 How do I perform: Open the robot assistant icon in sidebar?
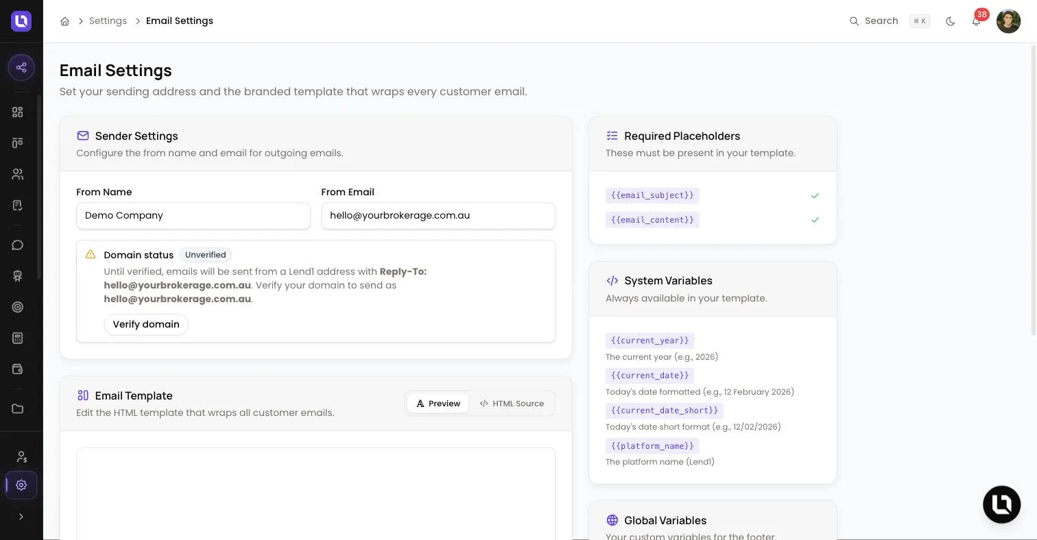pyautogui.click(x=18, y=275)
